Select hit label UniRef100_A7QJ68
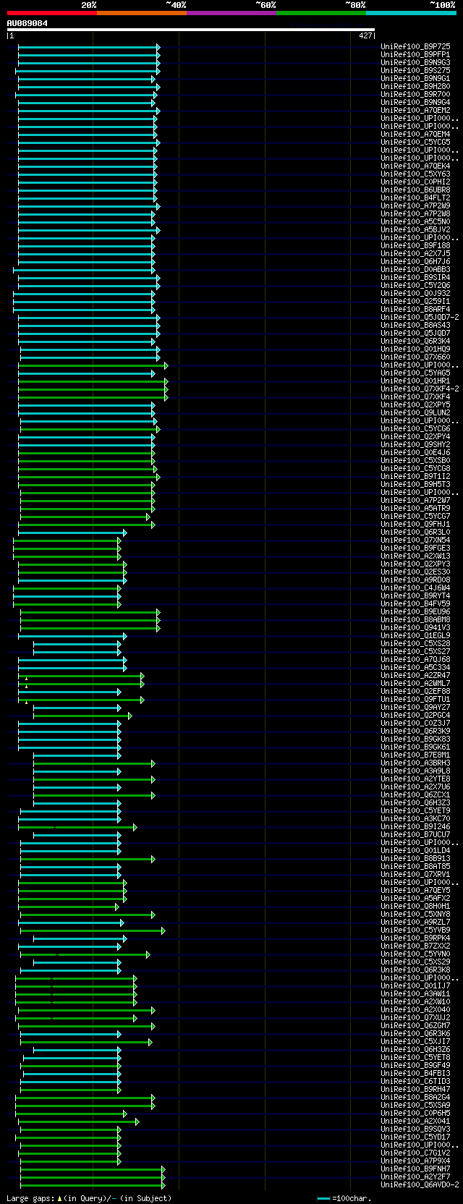 pyautogui.click(x=415, y=659)
